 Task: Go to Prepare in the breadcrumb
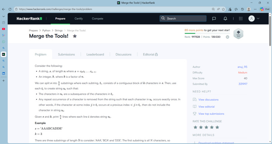(33, 30)
